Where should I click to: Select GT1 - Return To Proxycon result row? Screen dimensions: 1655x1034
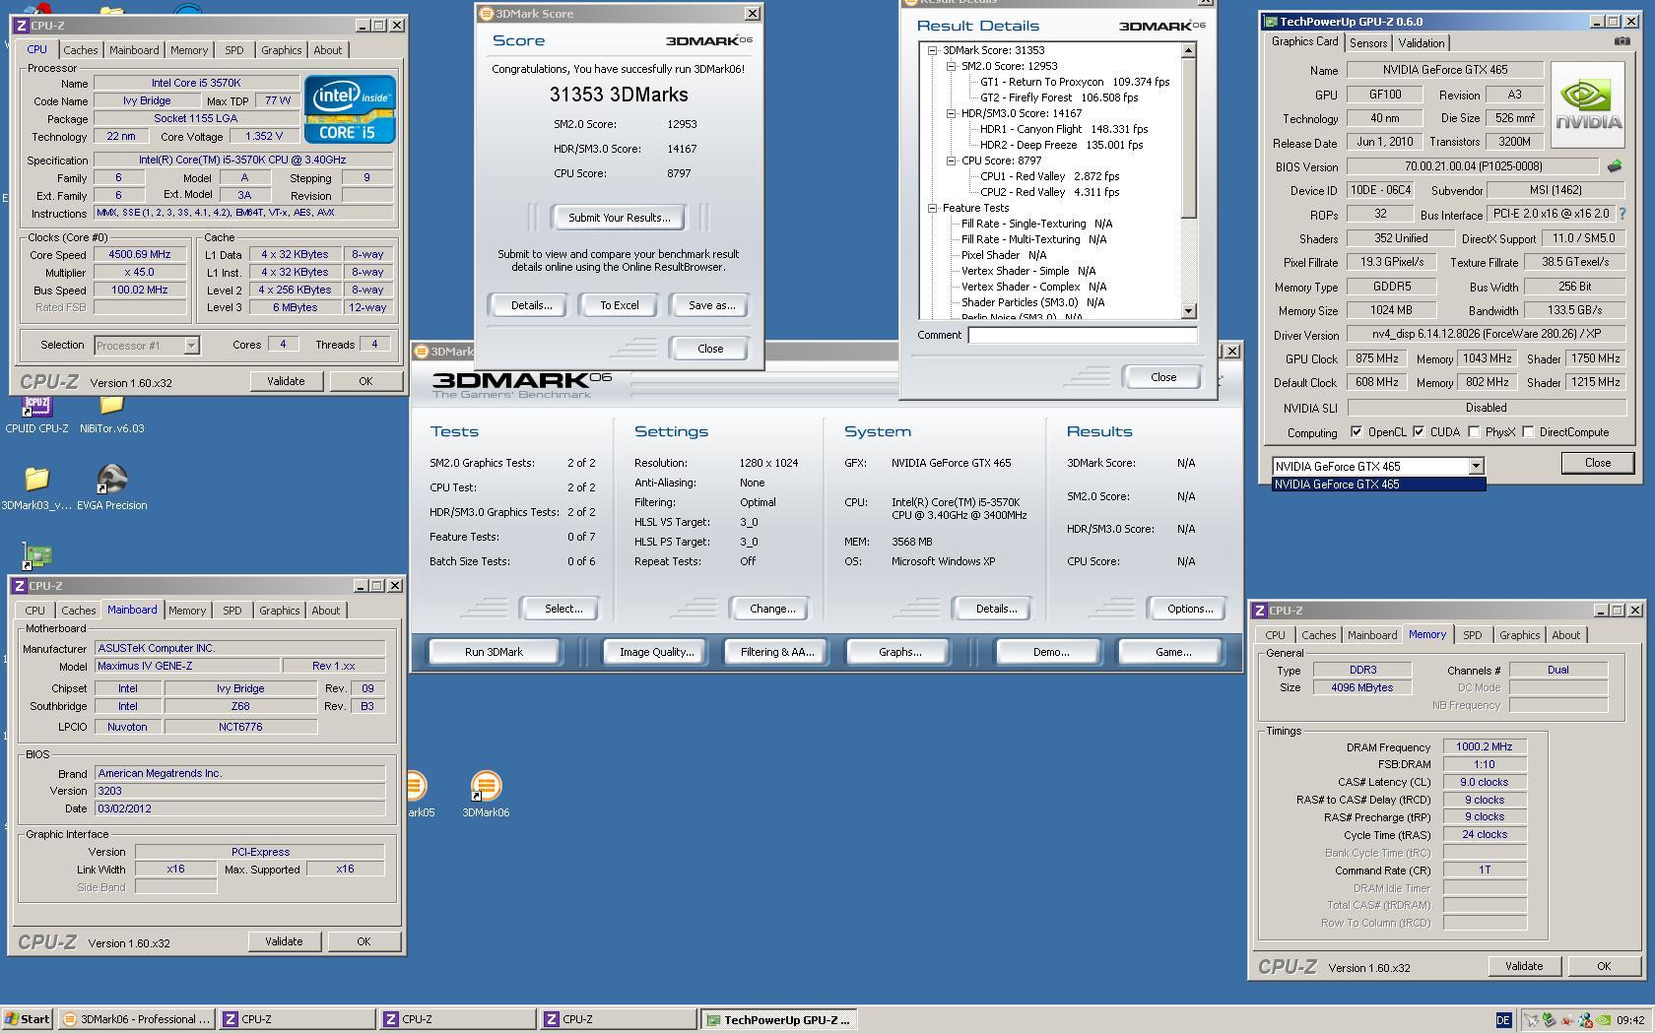pyautogui.click(x=1075, y=82)
